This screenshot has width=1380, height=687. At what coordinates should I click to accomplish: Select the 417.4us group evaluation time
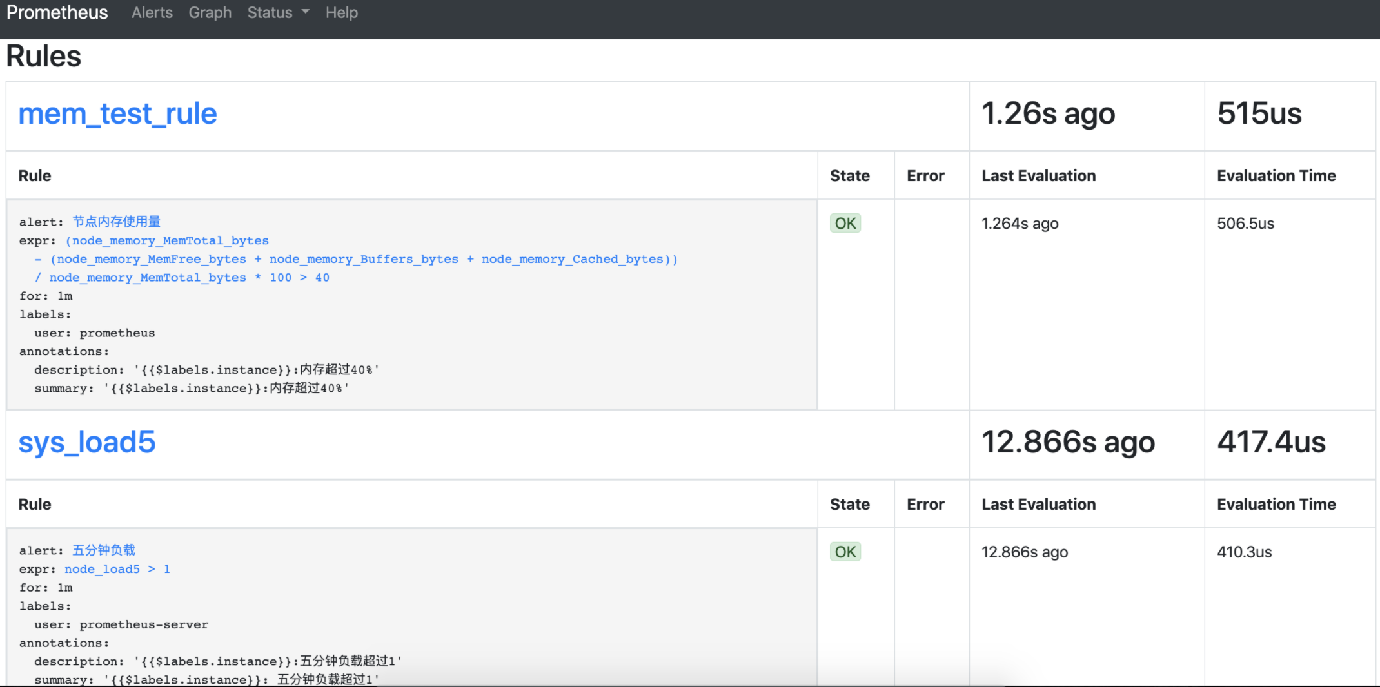pyautogui.click(x=1271, y=442)
